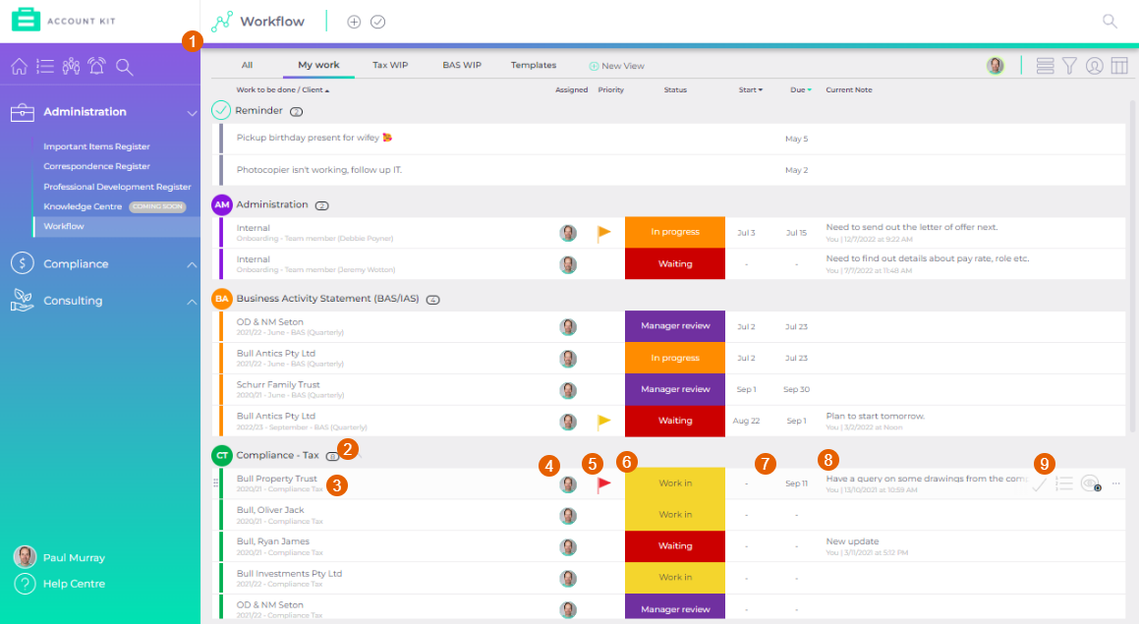Sort by the Start column arrow

tap(761, 90)
